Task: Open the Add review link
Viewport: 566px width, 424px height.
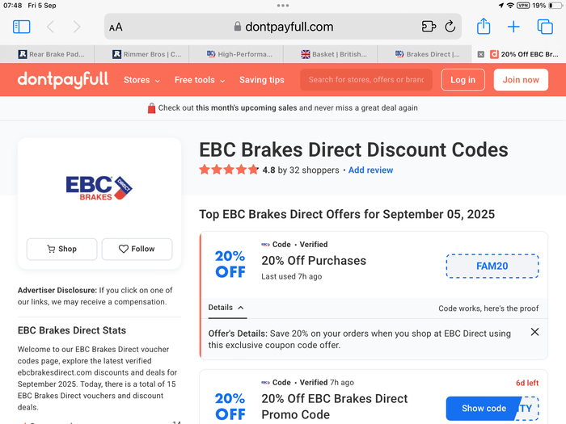Action: pyautogui.click(x=370, y=170)
